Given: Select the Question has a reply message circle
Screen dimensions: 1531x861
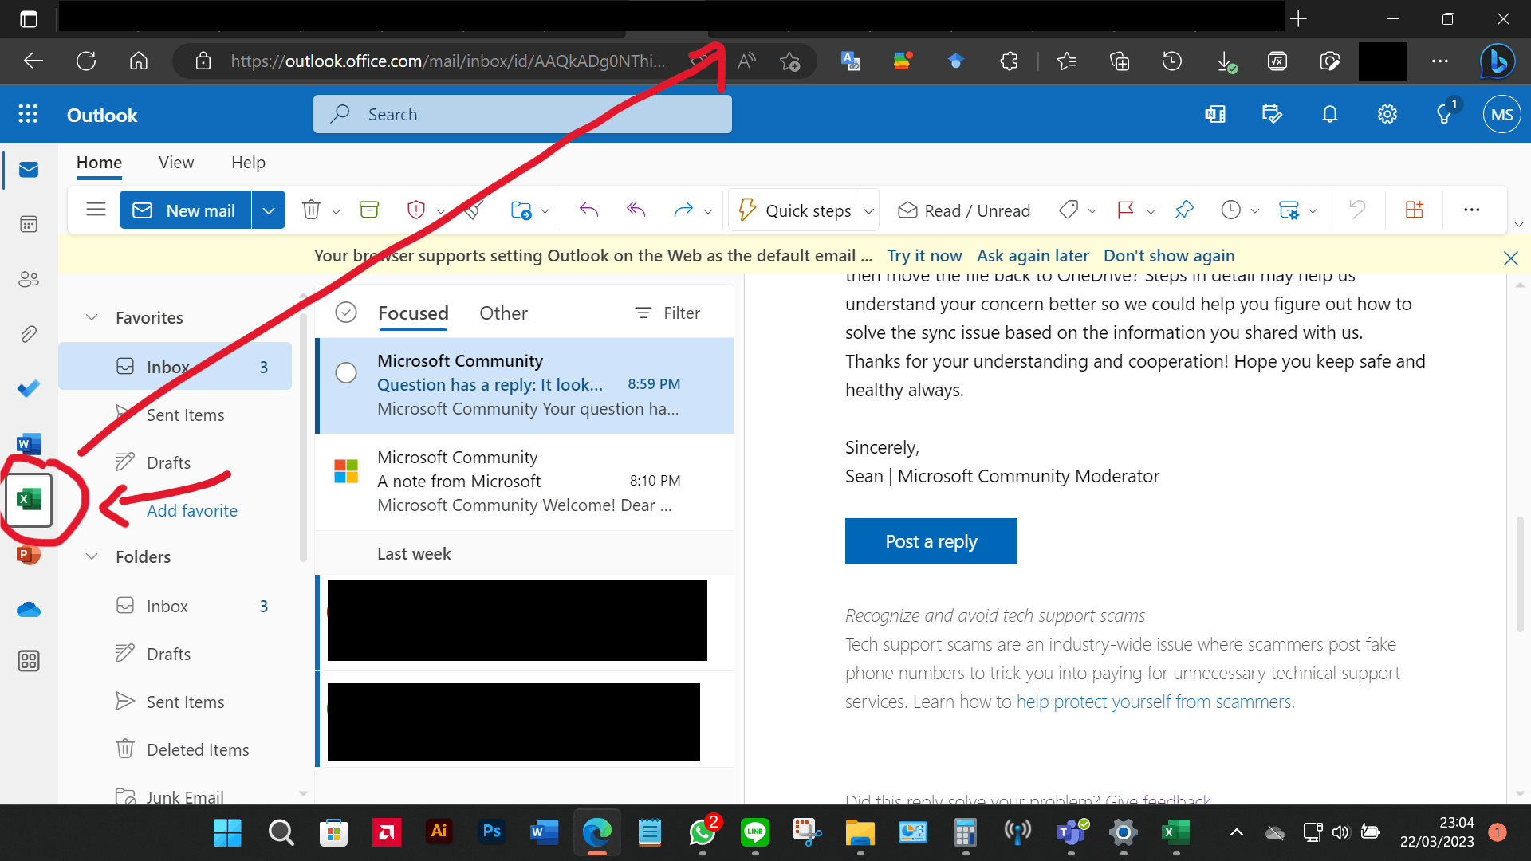Looking at the screenshot, I should pyautogui.click(x=346, y=372).
